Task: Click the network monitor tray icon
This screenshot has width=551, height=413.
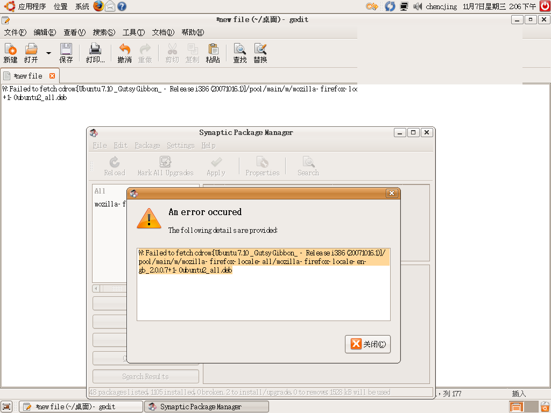Action: point(404,6)
